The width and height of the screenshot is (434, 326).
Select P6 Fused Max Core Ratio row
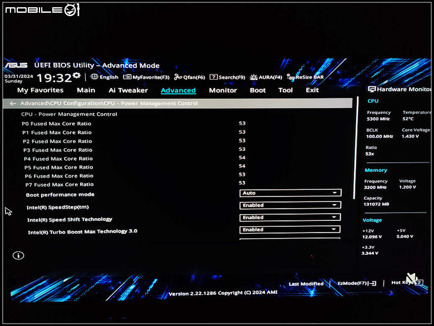pos(134,175)
